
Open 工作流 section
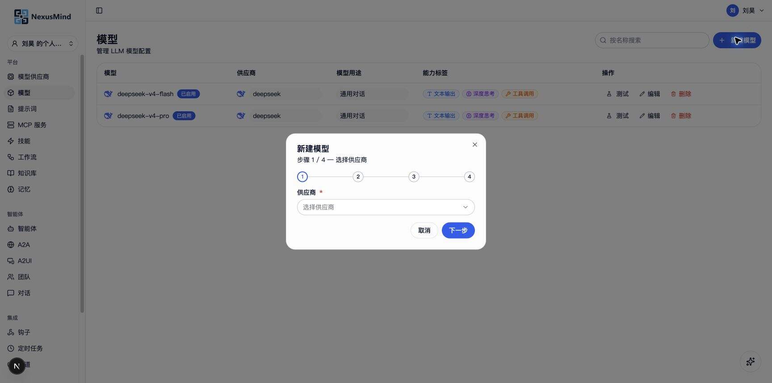tap(39, 157)
